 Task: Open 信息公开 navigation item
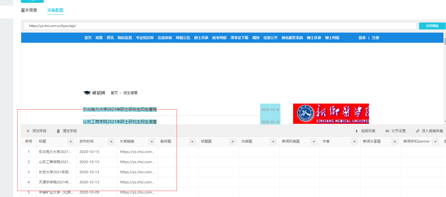click(x=270, y=38)
